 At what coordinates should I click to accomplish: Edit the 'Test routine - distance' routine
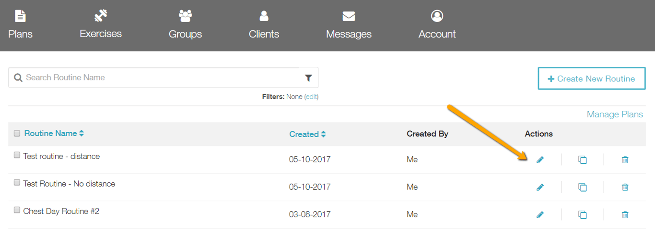[540, 160]
